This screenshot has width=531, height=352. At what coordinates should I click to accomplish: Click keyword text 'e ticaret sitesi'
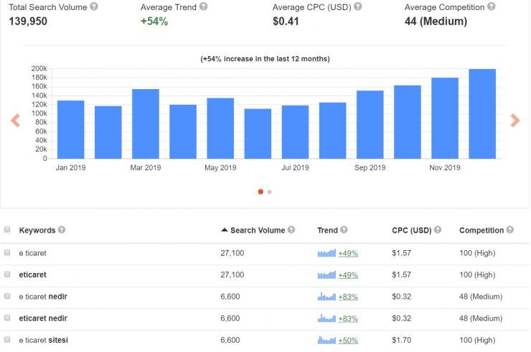click(x=43, y=340)
